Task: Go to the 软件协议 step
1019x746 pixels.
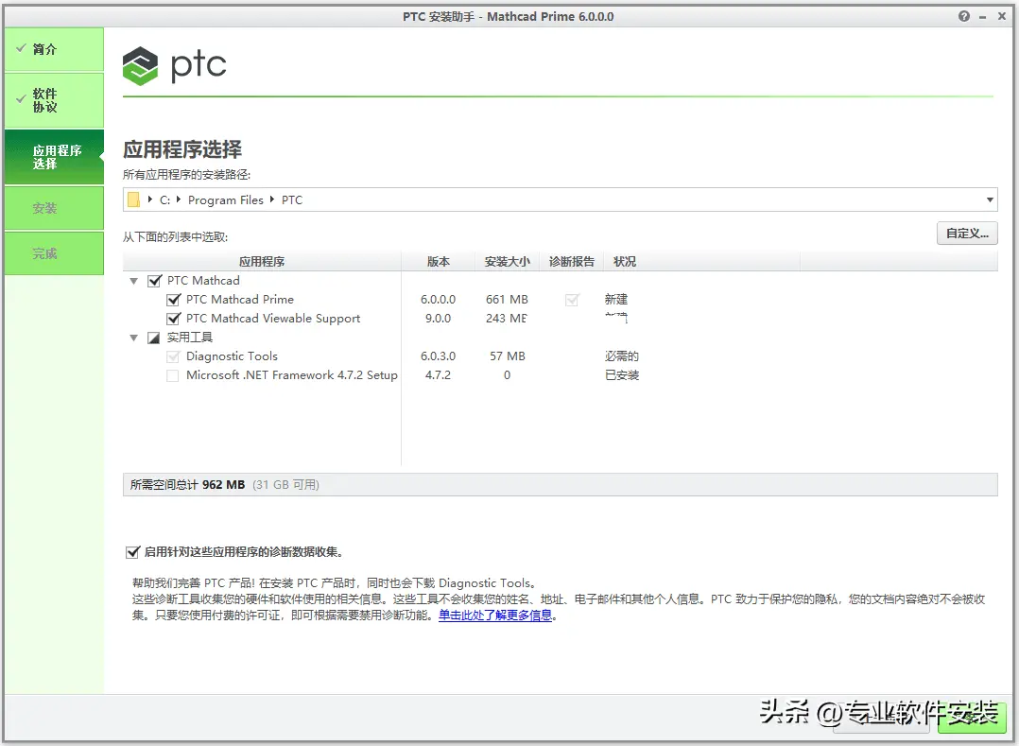Action: pos(54,100)
